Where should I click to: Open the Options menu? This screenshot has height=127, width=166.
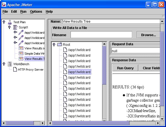click(36, 12)
